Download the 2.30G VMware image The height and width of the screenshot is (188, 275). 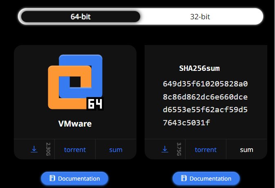tap(34, 149)
